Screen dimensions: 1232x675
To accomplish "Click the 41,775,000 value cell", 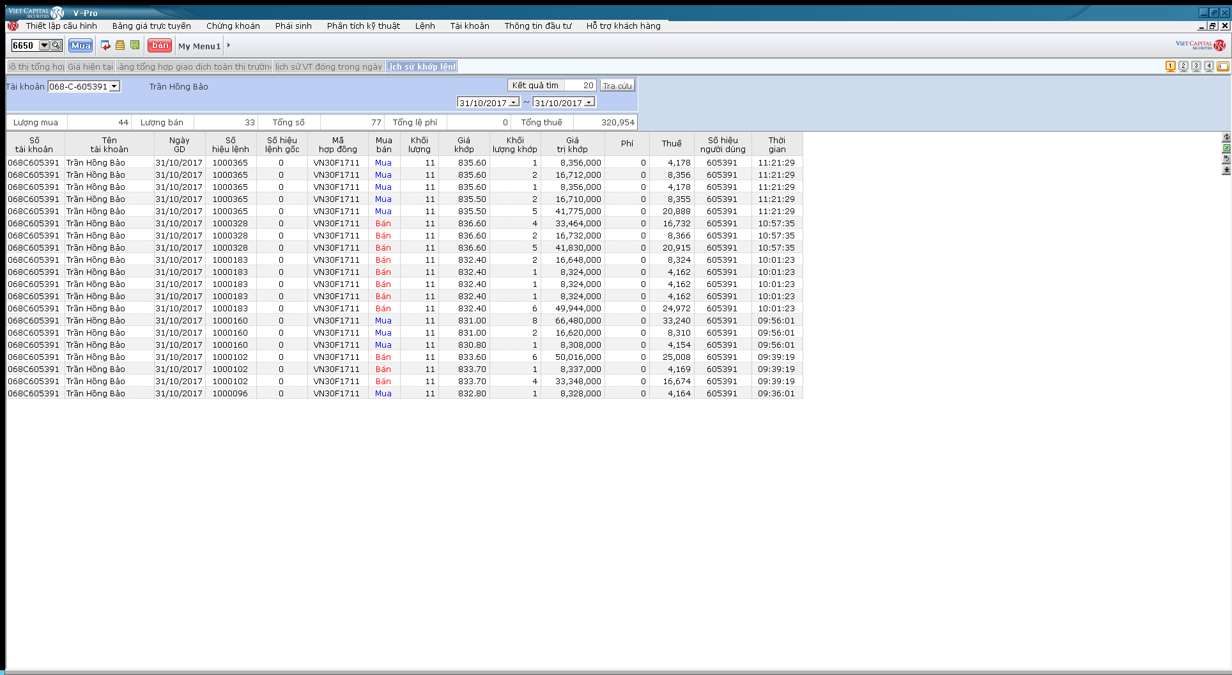I will [x=573, y=211].
